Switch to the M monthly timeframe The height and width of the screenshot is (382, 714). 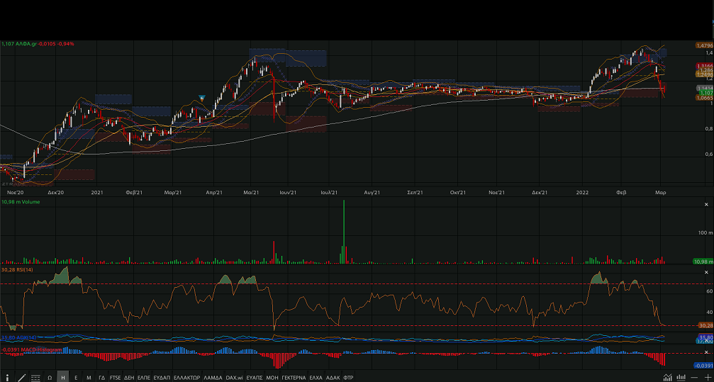[x=89, y=378]
